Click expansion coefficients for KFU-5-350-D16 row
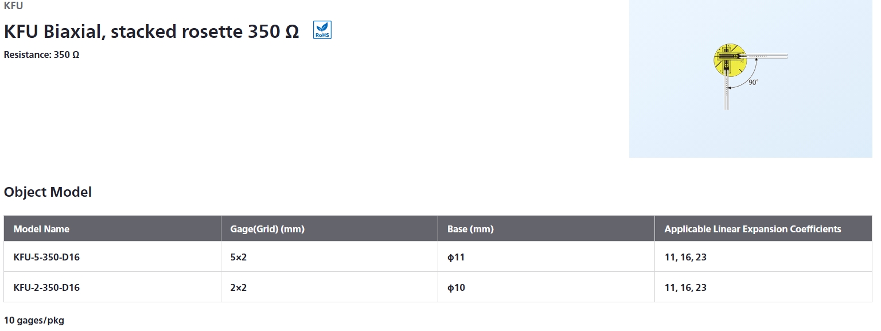Viewport: 881px width, 331px height. pyautogui.click(x=685, y=257)
